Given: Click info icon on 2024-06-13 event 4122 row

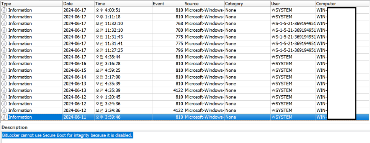Looking at the screenshot, I should pyautogui.click(x=4, y=90).
